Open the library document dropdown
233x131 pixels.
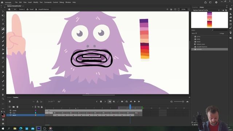tap(219, 10)
